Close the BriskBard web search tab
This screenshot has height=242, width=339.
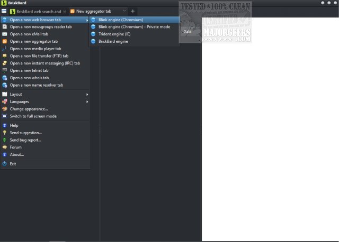pos(65,12)
